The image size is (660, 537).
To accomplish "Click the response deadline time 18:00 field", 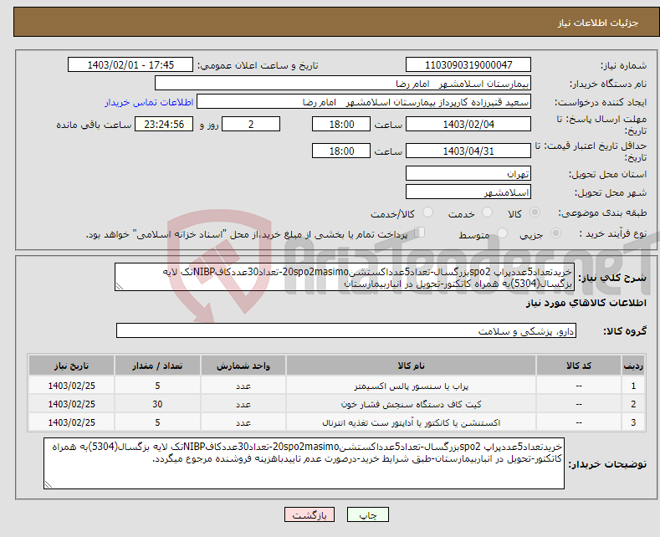I will (341, 124).
